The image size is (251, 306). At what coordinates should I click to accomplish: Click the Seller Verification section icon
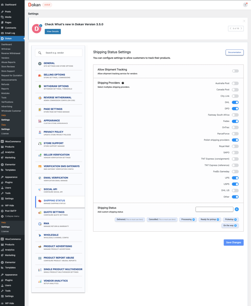[x=40, y=155]
